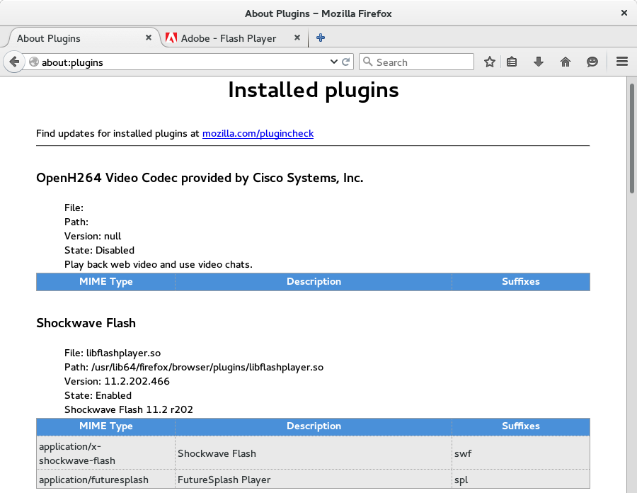Bookmark this page with the star icon

[x=489, y=62]
